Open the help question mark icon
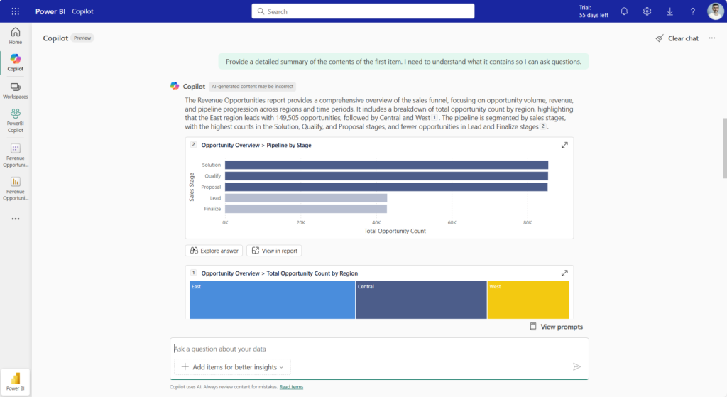Image resolution: width=727 pixels, height=397 pixels. coord(693,11)
